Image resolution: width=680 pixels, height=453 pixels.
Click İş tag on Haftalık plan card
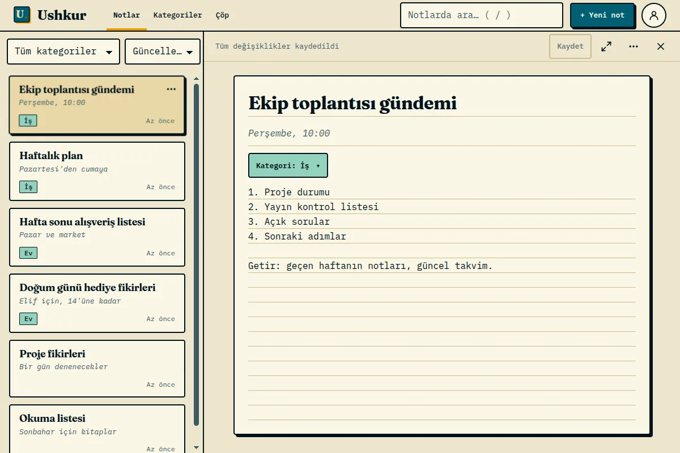coord(28,187)
